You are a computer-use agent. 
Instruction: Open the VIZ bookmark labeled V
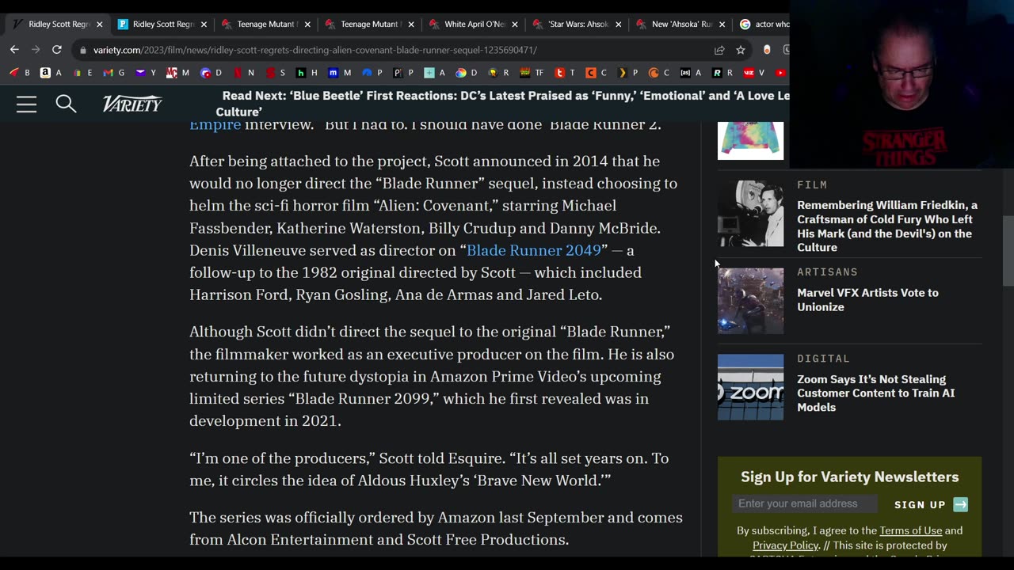tap(755, 73)
